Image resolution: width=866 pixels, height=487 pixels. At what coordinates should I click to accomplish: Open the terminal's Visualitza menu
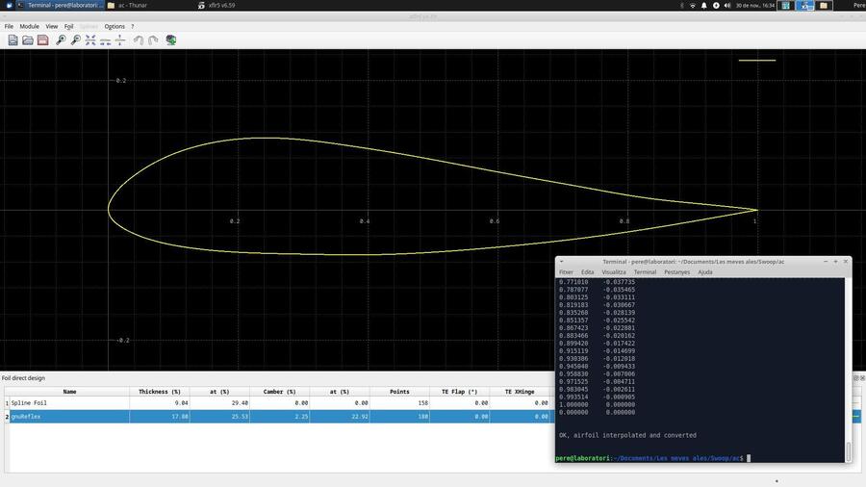pos(614,272)
